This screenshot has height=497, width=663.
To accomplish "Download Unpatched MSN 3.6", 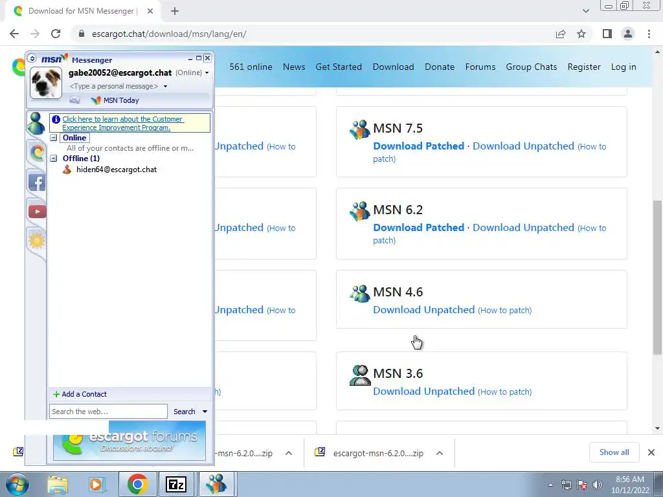I will (423, 392).
